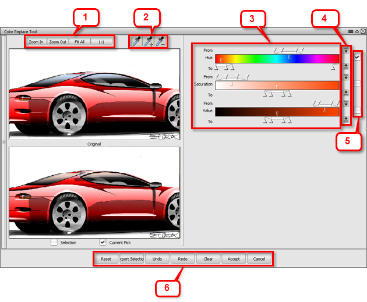Click the lower result car image preview

pyautogui.click(x=94, y=193)
